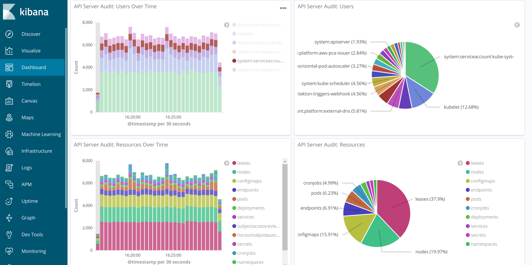Click the APM icon
This screenshot has height=265, width=532.
pyautogui.click(x=9, y=184)
